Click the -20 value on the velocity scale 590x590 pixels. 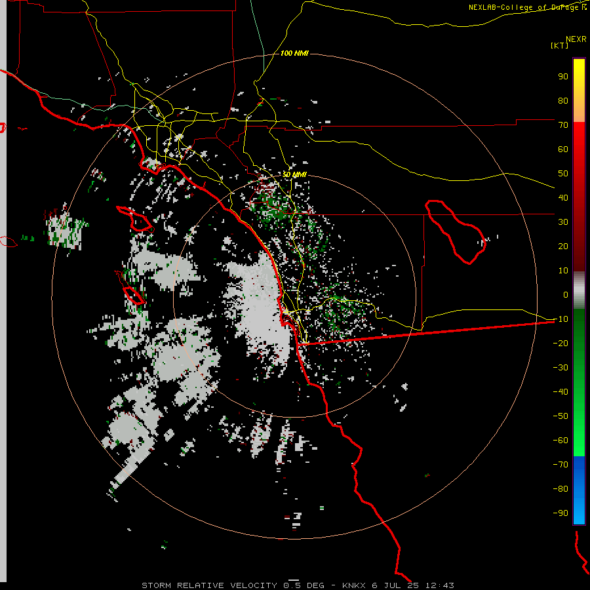point(560,343)
